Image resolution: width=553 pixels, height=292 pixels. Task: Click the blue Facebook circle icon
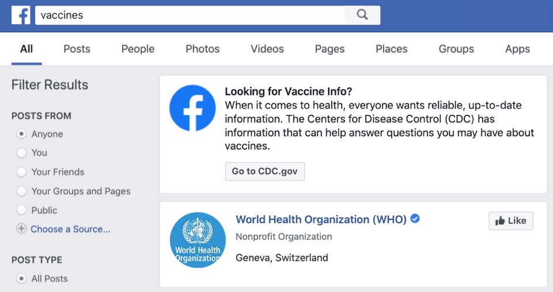[192, 108]
